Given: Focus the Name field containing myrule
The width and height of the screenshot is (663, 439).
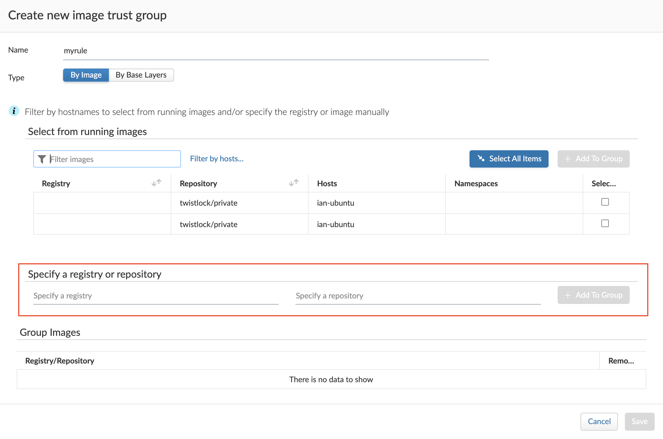Looking at the screenshot, I should [276, 51].
